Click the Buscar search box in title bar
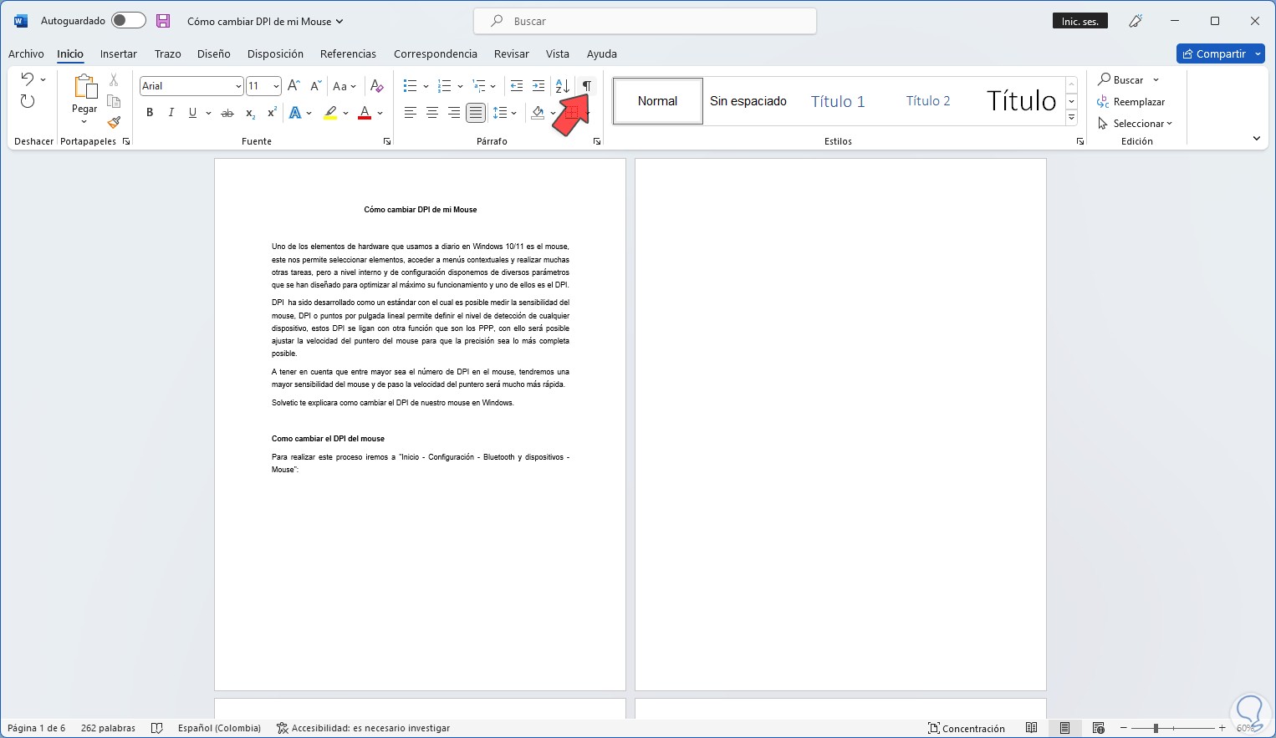The height and width of the screenshot is (738, 1276). 645,21
